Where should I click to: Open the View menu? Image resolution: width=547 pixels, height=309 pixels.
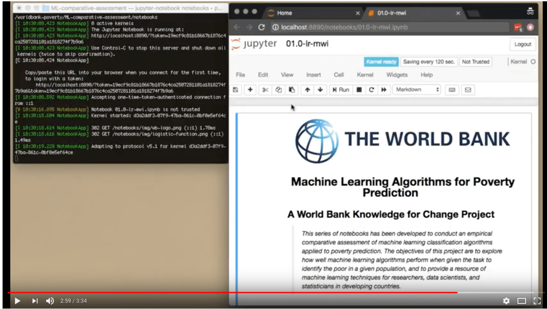[x=287, y=75]
